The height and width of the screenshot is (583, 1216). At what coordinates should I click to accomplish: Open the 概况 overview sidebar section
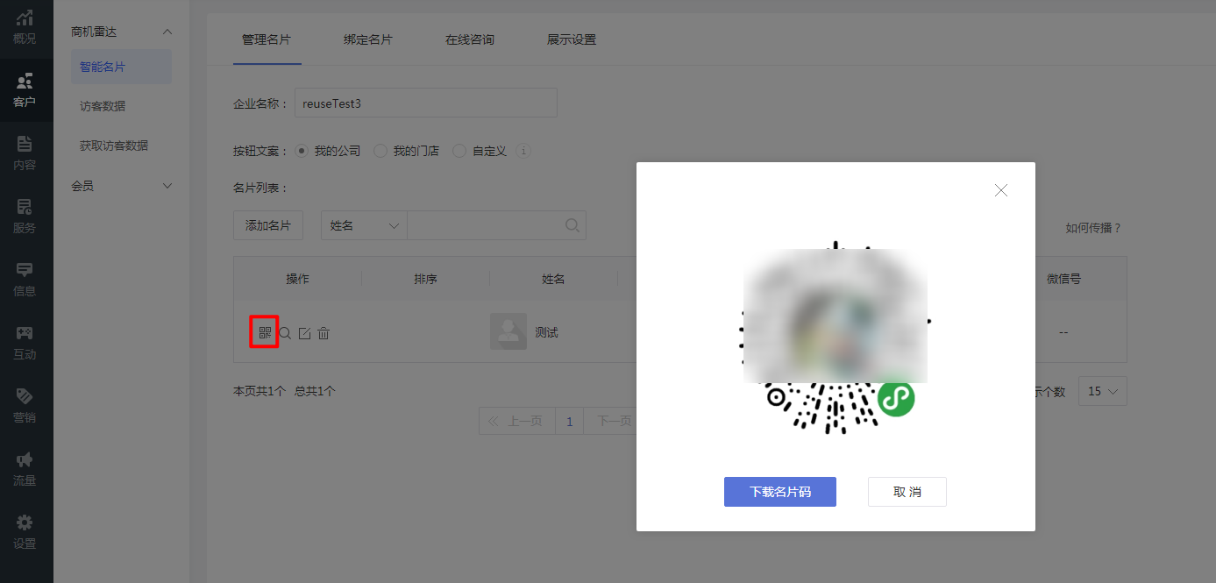pyautogui.click(x=25, y=27)
